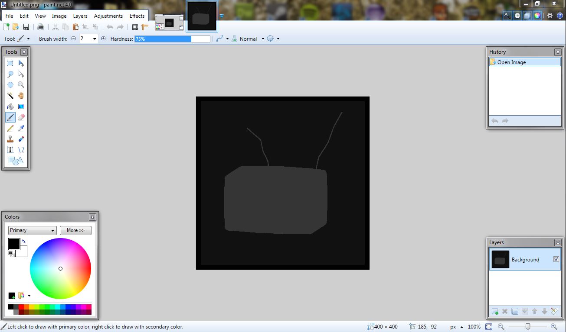Select the Move Selection tool

(x=21, y=74)
